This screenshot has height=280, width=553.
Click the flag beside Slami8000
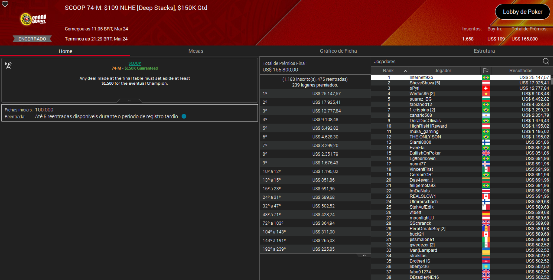486,142
